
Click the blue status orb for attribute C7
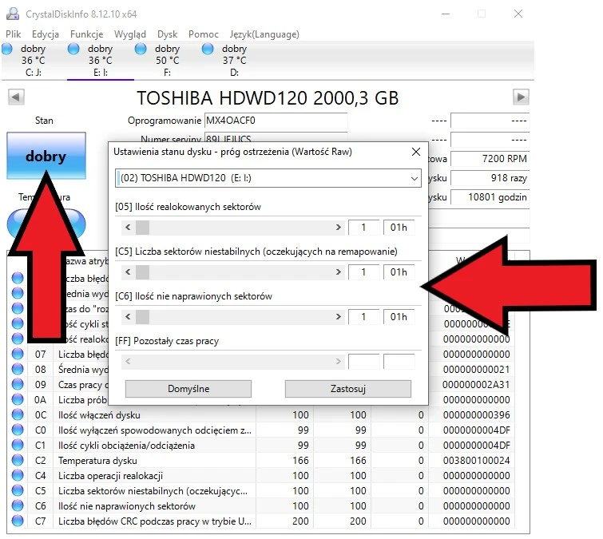click(18, 521)
